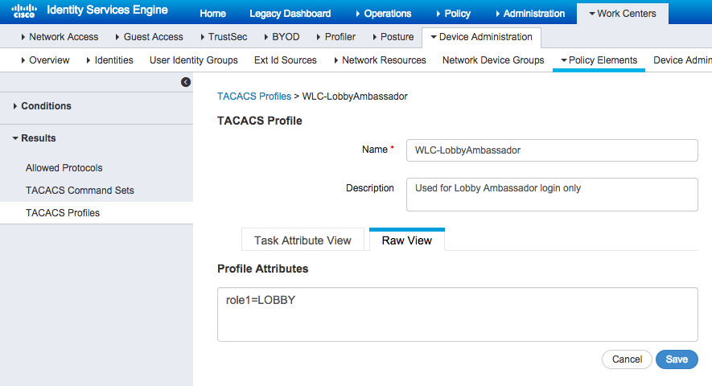Click the Save button

677,359
